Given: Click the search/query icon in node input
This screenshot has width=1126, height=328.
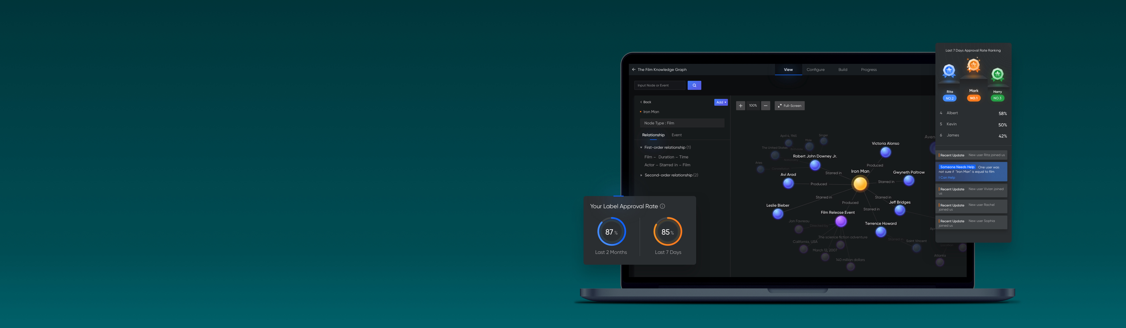Looking at the screenshot, I should click(694, 86).
